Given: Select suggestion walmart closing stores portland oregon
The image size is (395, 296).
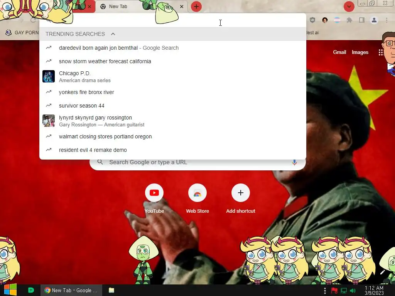Looking at the screenshot, I should point(173,136).
